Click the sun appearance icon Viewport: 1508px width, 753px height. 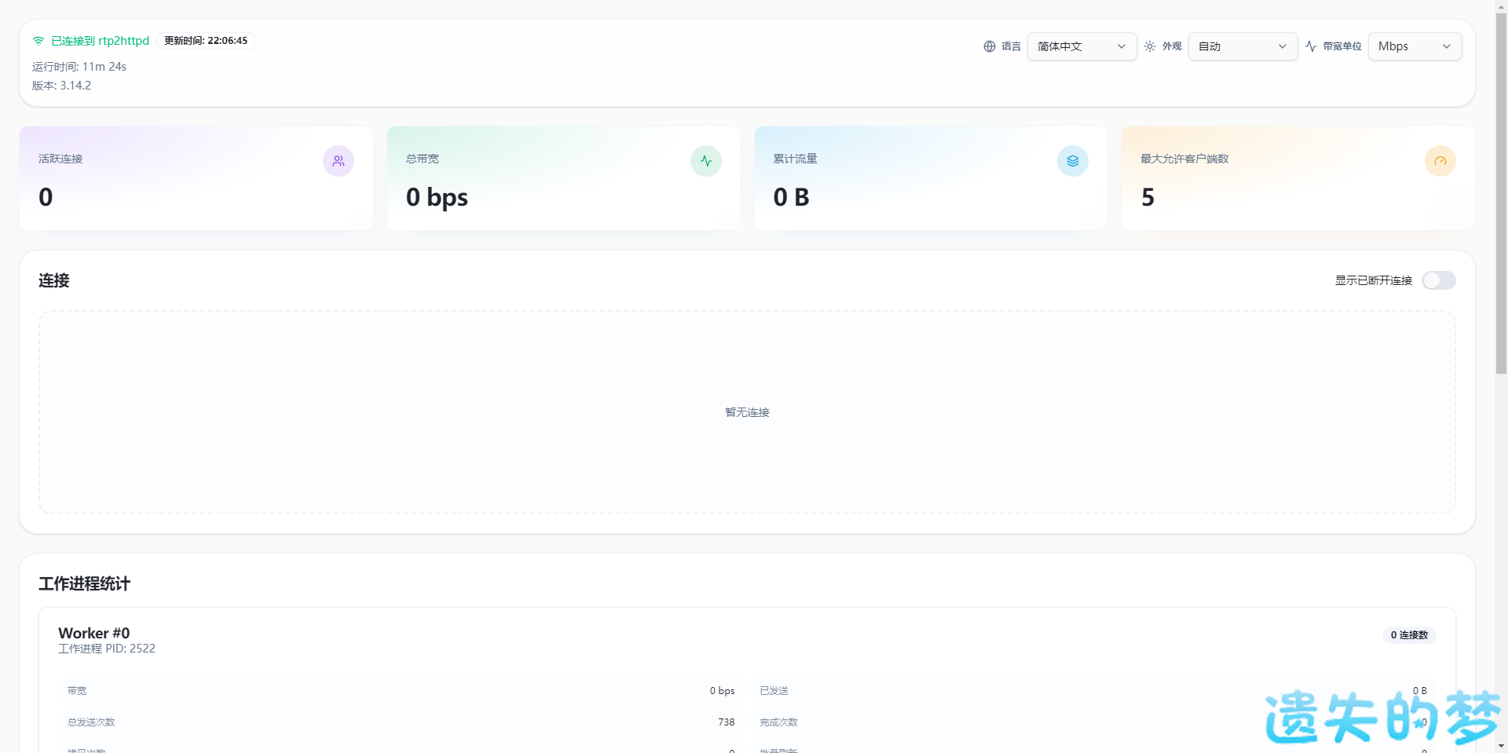pyautogui.click(x=1150, y=46)
